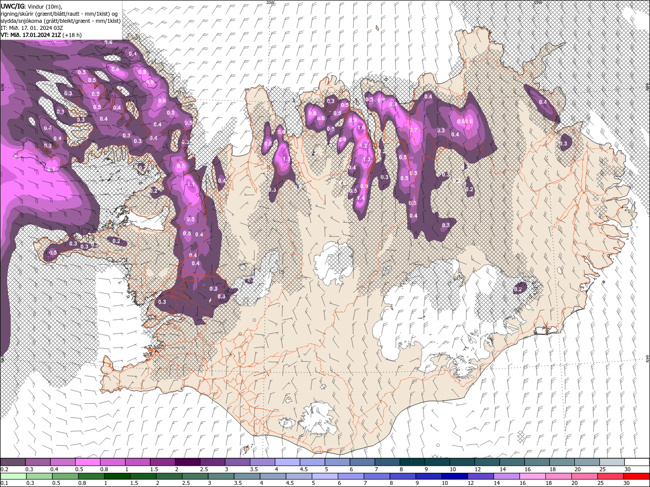Click the 'UWC/IG' title text
Screen dimensions: 650x487
(13, 6)
